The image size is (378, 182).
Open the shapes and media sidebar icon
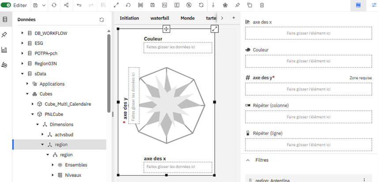(x=4, y=65)
